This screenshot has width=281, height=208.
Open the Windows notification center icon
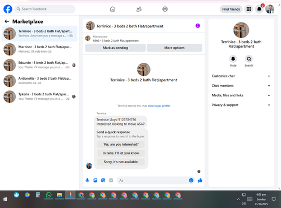pos(274,199)
